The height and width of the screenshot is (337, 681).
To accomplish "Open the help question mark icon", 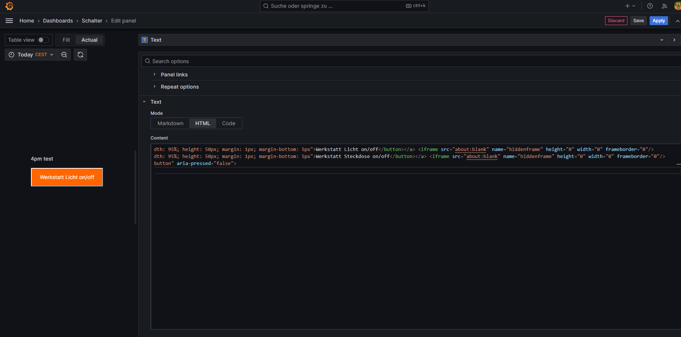I will tap(650, 6).
